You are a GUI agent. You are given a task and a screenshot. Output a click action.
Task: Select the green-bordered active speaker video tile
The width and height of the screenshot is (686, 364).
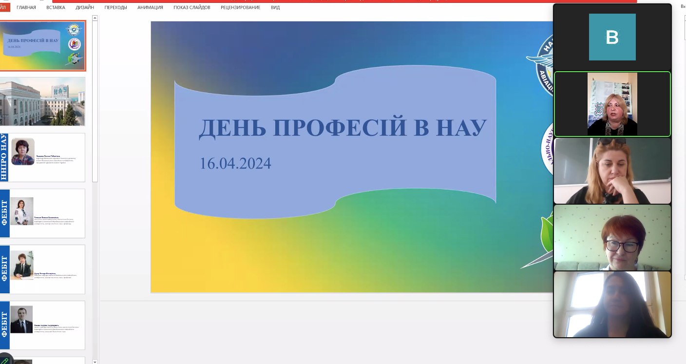click(x=612, y=104)
